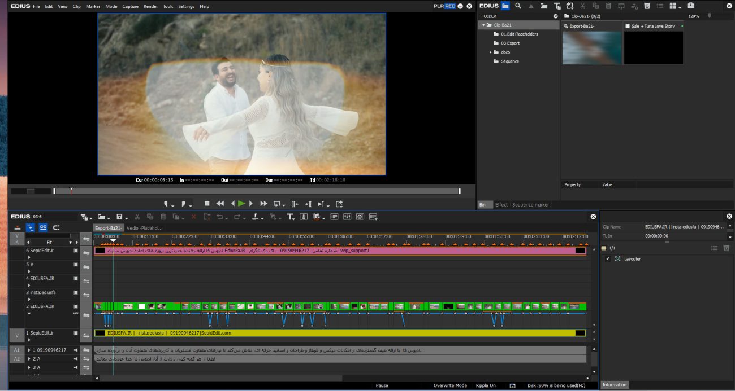Select the Export-Ba21- clip thumbnail

click(592, 47)
